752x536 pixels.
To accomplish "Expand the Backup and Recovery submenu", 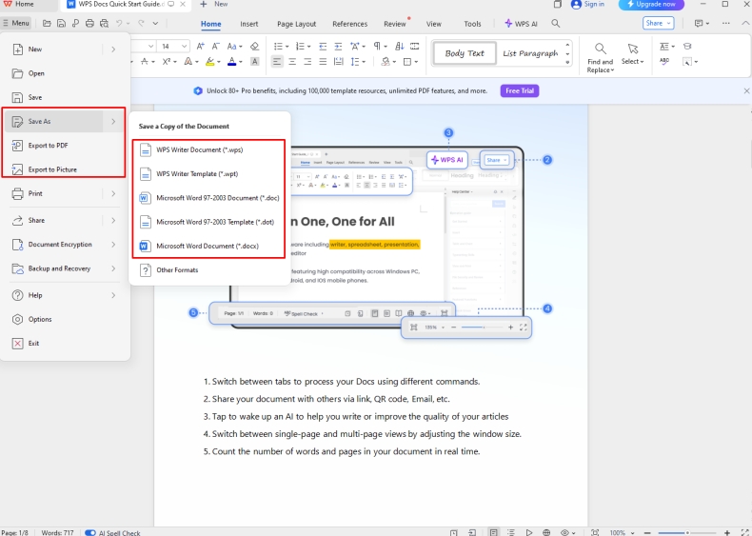I will pyautogui.click(x=113, y=268).
